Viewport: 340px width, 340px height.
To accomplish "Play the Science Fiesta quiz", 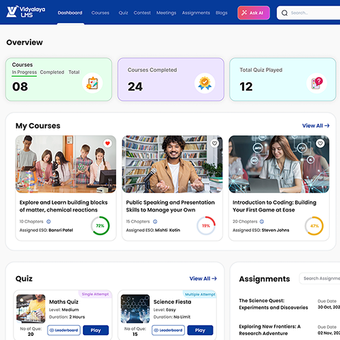I will point(200,330).
